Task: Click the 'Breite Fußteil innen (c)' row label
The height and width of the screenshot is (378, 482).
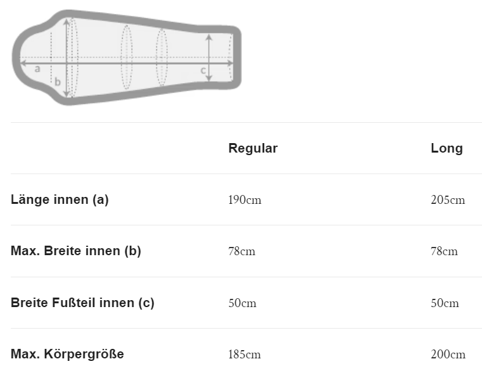Action: pos(82,302)
